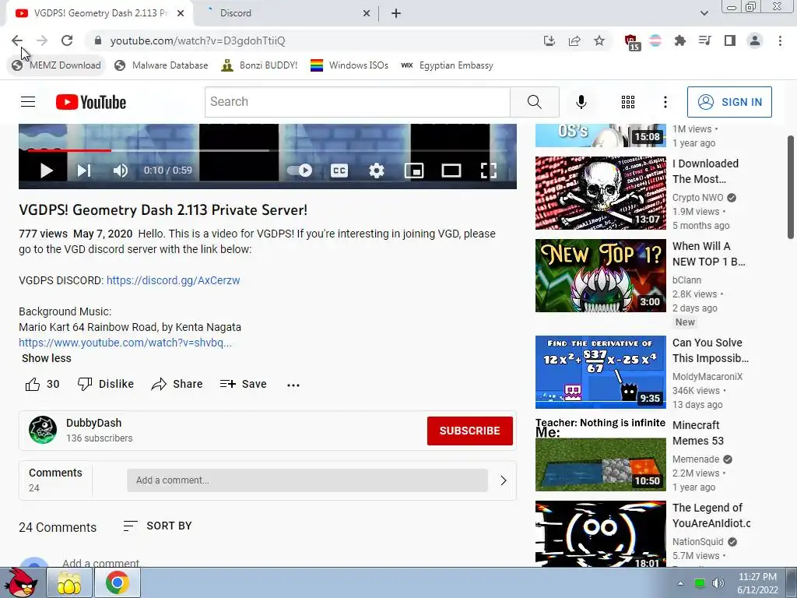Dislike the video

tap(105, 384)
